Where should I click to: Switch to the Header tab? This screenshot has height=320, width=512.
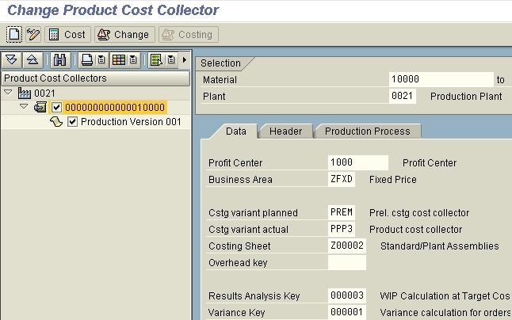(285, 131)
